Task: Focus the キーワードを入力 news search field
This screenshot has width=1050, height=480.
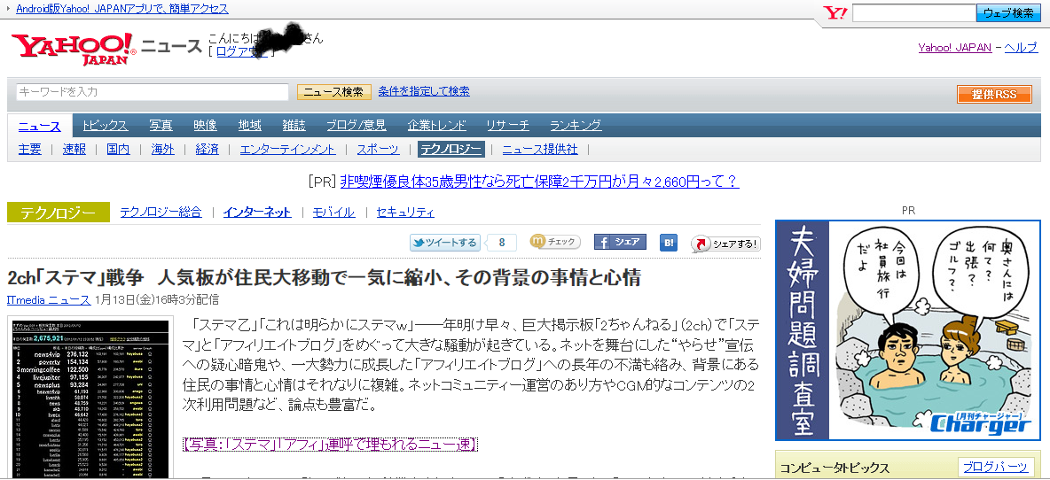Action: pos(152,91)
